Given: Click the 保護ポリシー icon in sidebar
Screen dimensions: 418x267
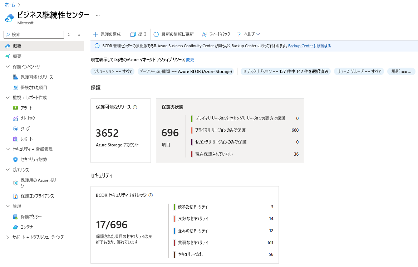Looking at the screenshot, I should coord(15,217).
